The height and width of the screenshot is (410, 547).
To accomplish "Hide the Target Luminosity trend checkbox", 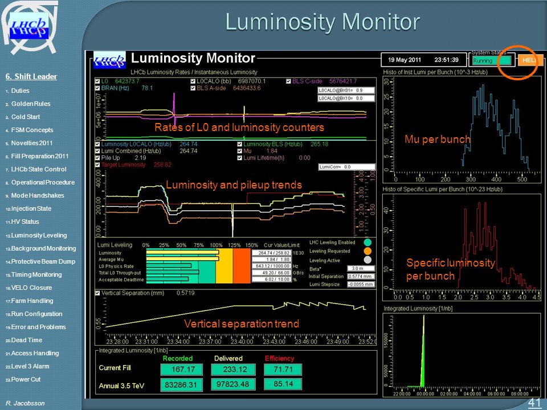I will tap(97, 165).
